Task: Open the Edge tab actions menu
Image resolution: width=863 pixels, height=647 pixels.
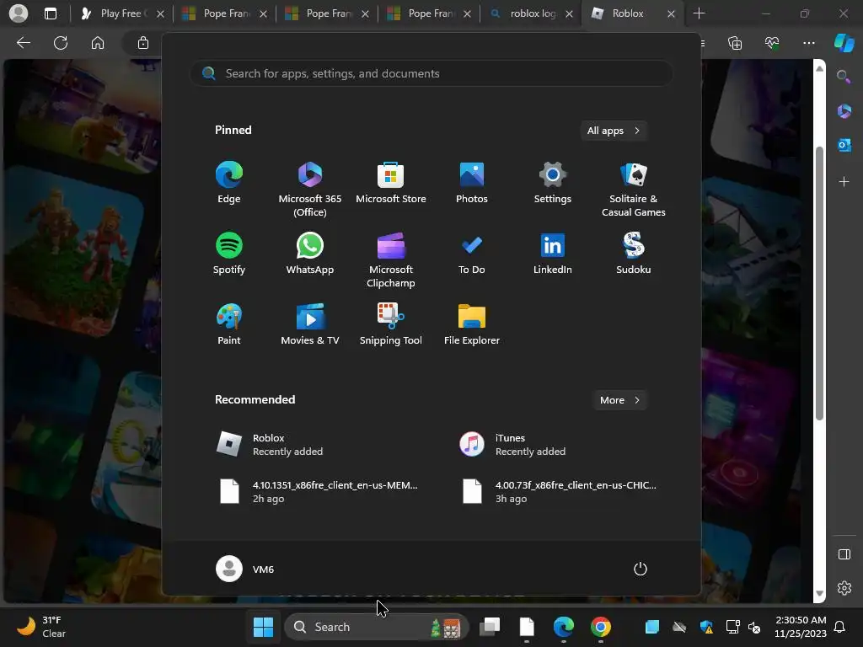Action: [x=50, y=13]
